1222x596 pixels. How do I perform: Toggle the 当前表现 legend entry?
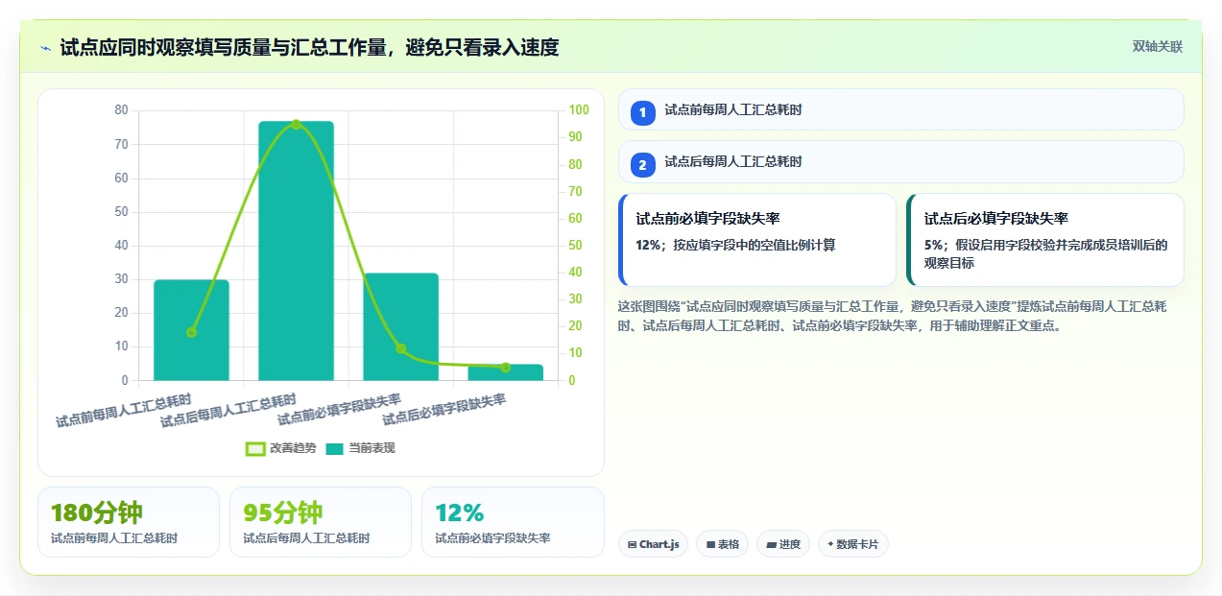(x=360, y=448)
